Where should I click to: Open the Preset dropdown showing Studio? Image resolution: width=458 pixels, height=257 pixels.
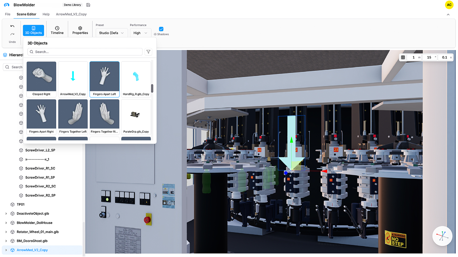(x=111, y=33)
